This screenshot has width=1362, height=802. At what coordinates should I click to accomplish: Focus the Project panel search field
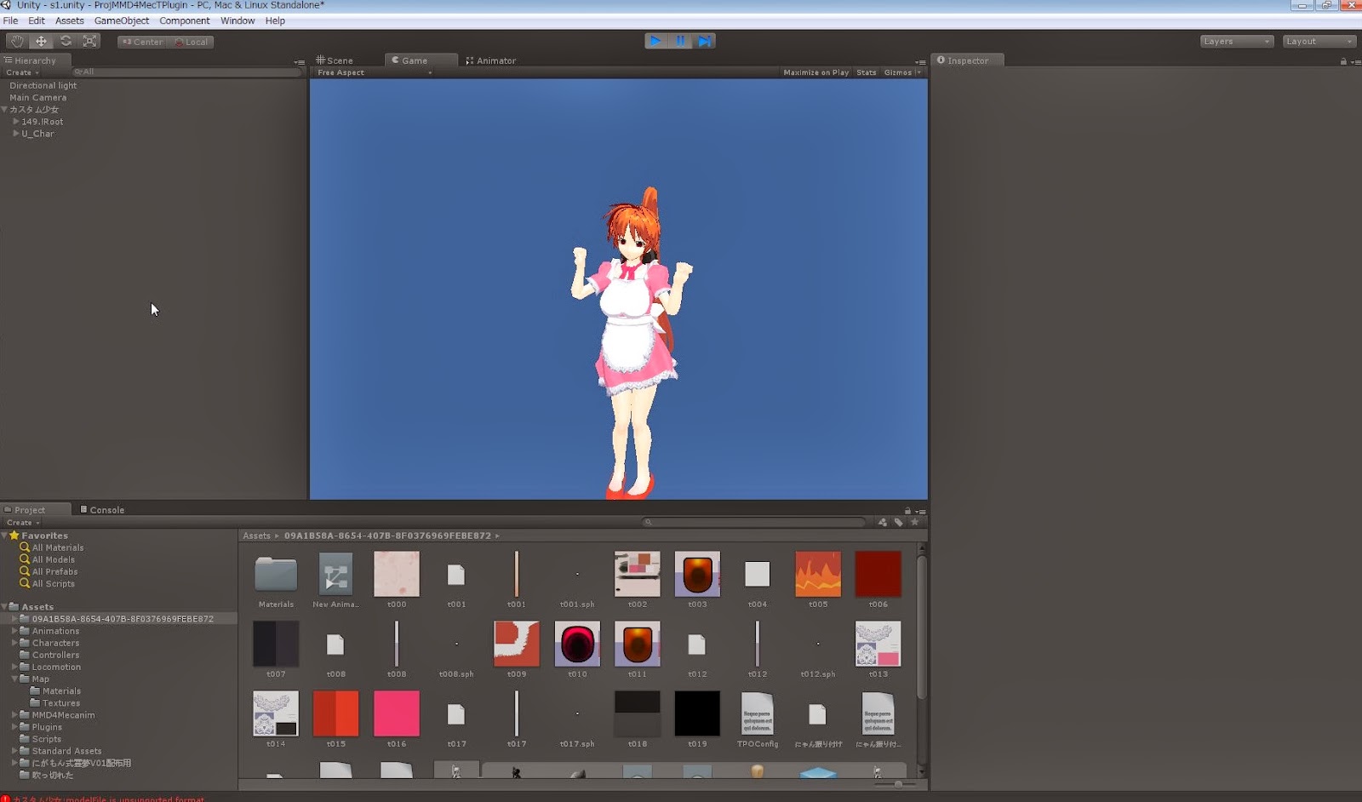coord(755,523)
